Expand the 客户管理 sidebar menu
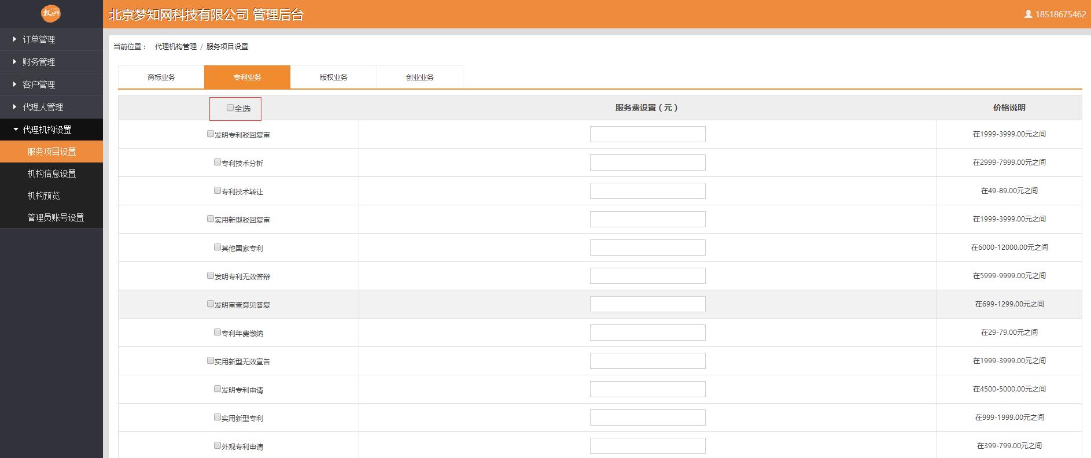 click(51, 84)
